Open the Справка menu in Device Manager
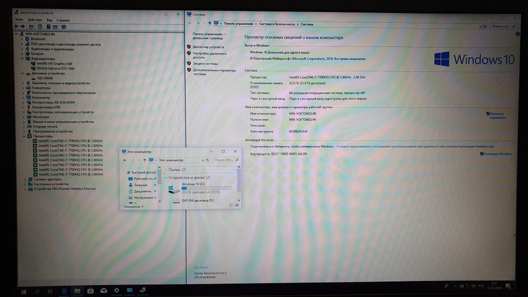Viewport: 528px width, 297px height. point(63,20)
